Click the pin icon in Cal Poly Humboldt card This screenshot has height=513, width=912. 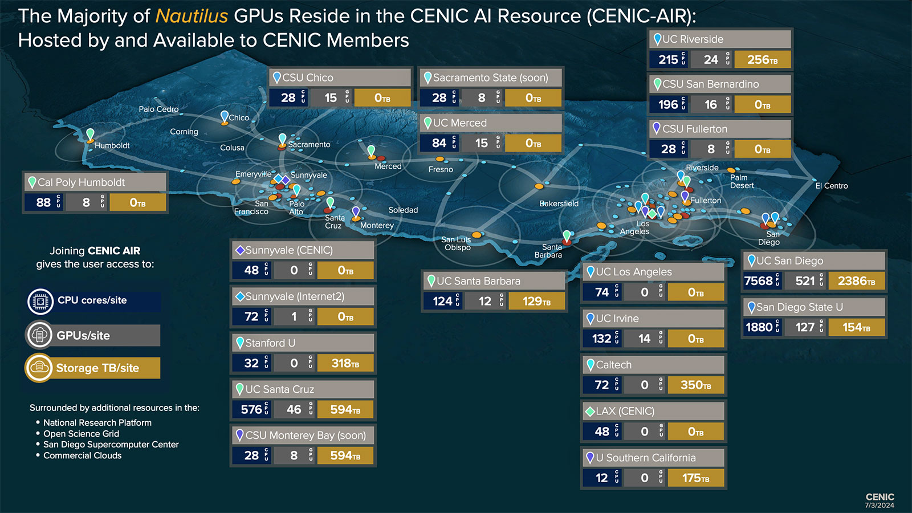(x=32, y=182)
